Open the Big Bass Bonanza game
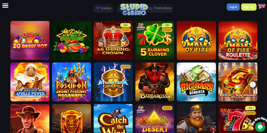Screen dimensions: 267x133 coord(196,82)
